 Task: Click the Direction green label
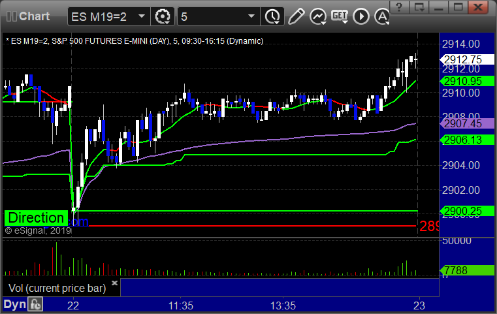(x=36, y=218)
